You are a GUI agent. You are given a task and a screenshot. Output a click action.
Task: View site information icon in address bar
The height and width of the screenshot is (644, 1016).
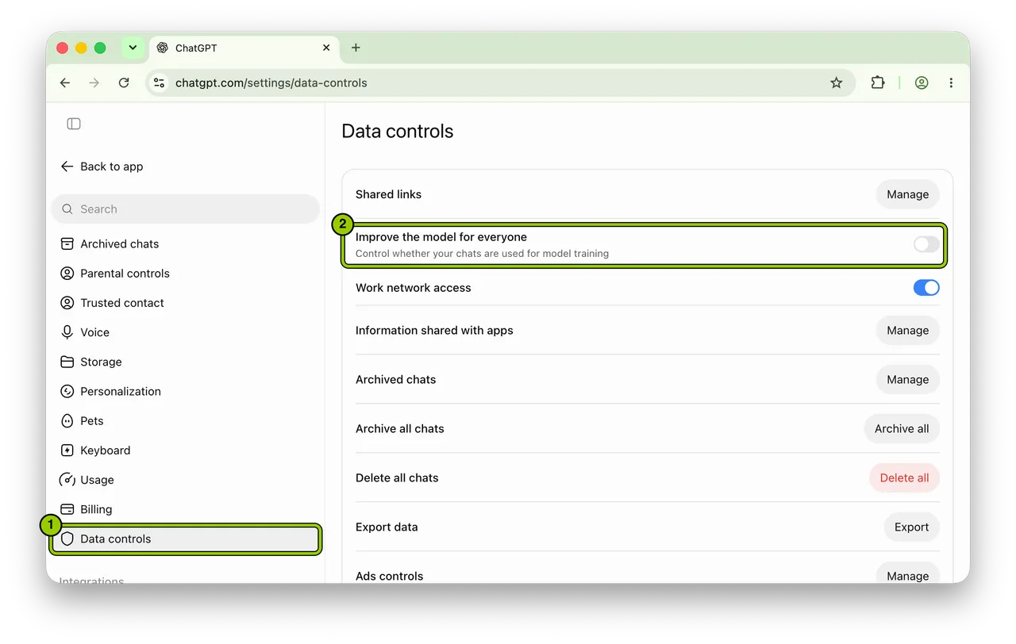159,82
